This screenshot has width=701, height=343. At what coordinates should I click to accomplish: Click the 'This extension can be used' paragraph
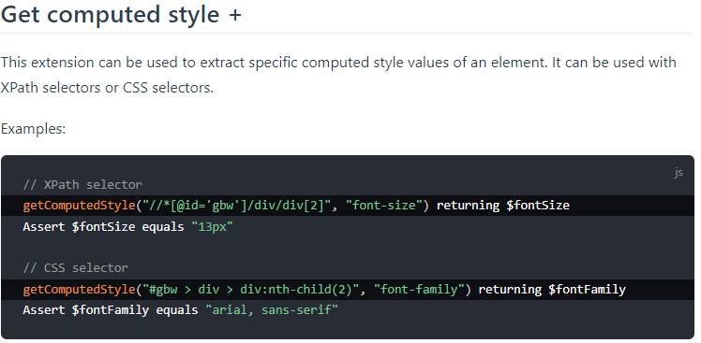[338, 75]
